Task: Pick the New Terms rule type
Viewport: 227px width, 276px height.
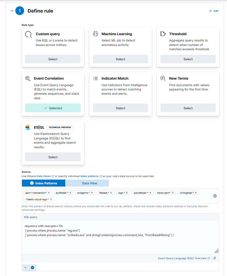Action: click(x=188, y=108)
